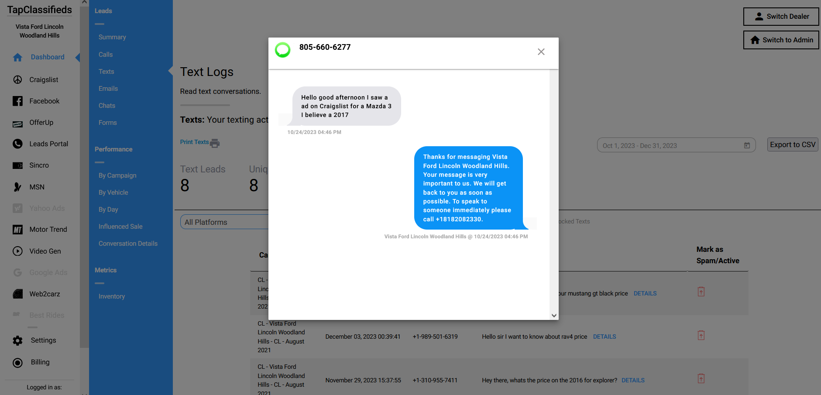
Task: Mark the 2016 explorer text as spam
Action: [701, 379]
